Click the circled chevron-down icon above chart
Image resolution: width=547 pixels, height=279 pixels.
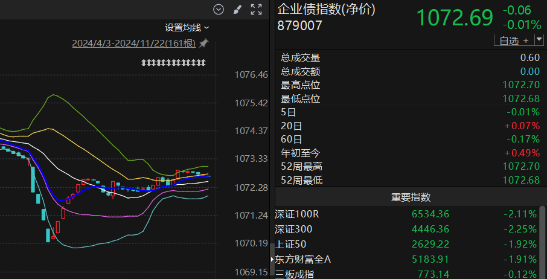[x=219, y=9]
